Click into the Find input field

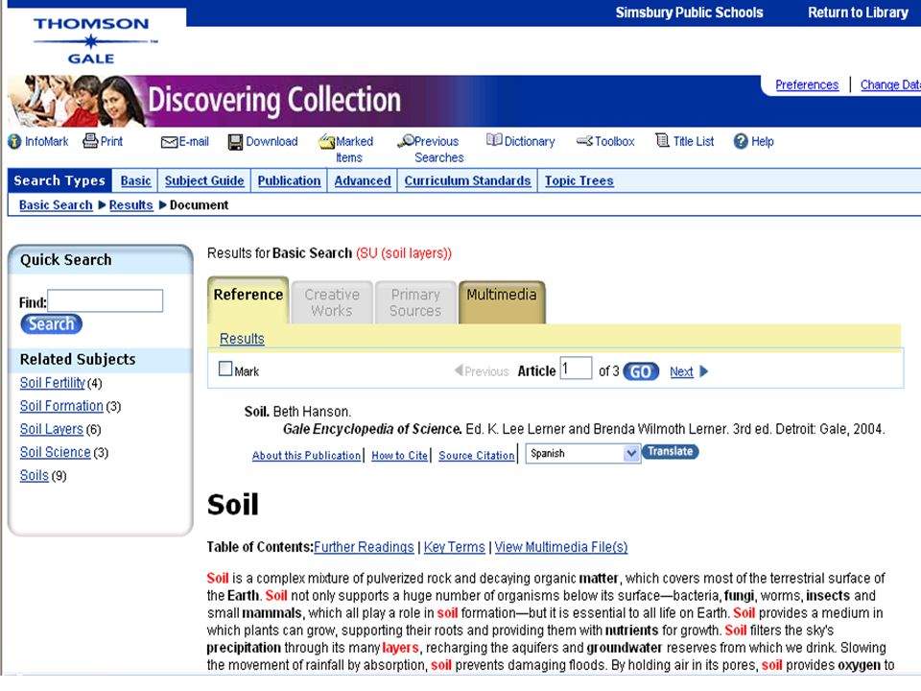106,300
